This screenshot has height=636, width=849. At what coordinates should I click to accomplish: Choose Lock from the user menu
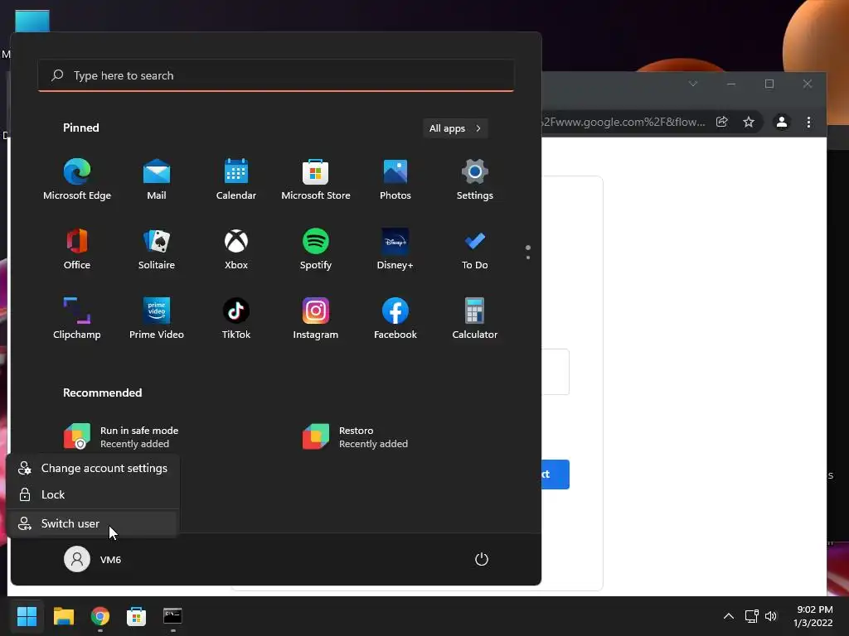93,494
